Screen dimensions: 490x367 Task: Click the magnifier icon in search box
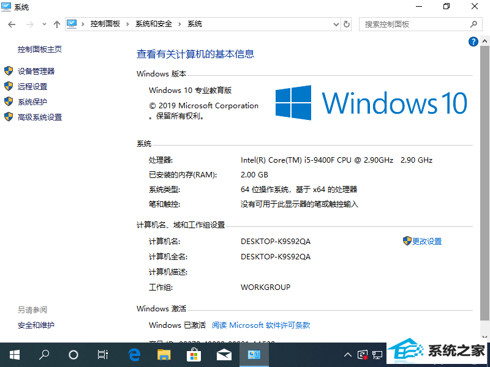[473, 24]
